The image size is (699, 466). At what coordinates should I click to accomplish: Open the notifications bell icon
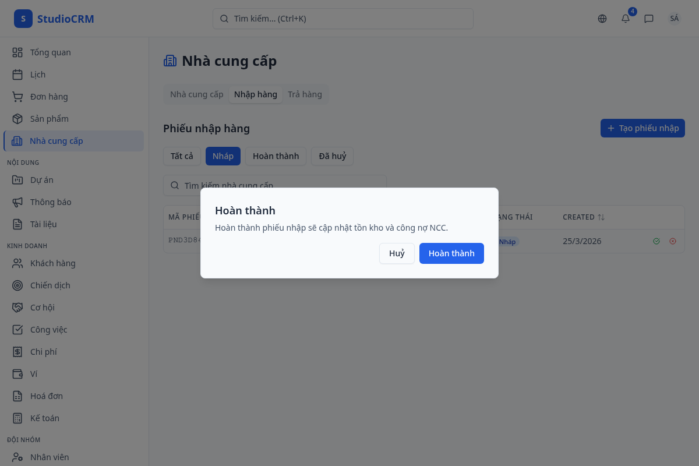(626, 19)
